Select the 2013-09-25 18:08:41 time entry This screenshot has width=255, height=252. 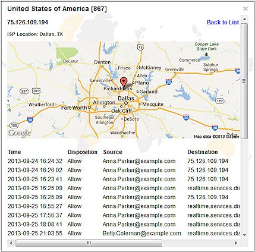[35, 224]
